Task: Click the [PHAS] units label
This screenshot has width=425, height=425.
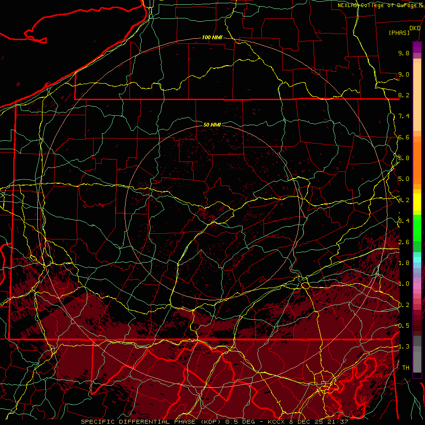Action: (399, 33)
